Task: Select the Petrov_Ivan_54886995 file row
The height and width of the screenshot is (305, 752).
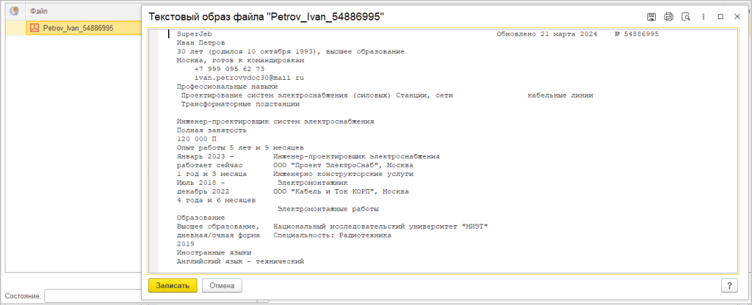Action: pyautogui.click(x=82, y=28)
